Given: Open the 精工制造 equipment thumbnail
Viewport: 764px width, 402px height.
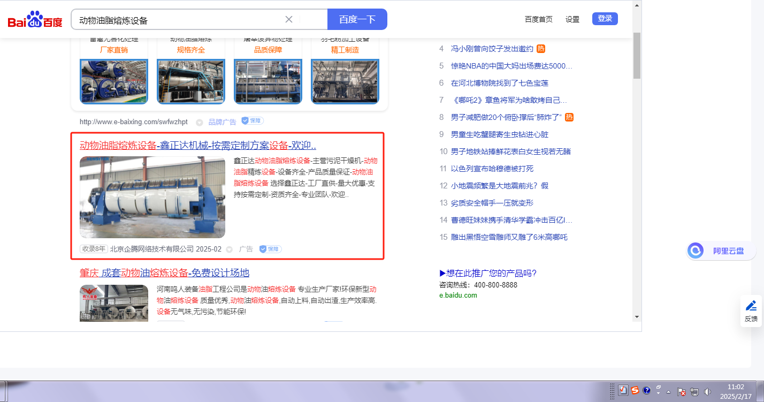Looking at the screenshot, I should pos(345,81).
